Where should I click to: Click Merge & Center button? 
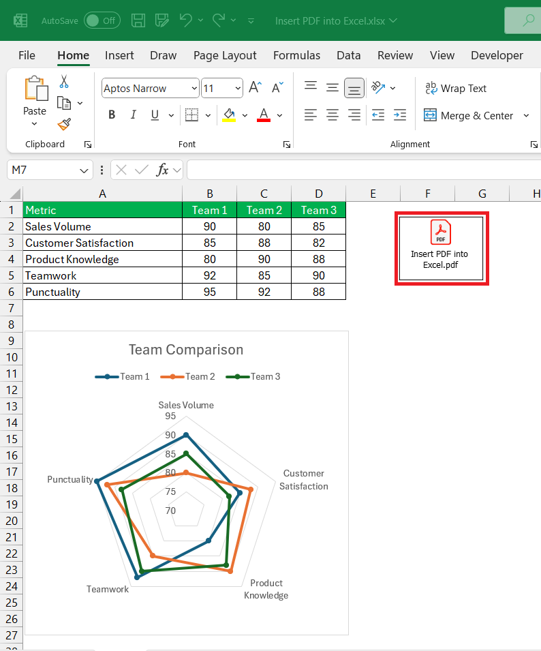468,115
